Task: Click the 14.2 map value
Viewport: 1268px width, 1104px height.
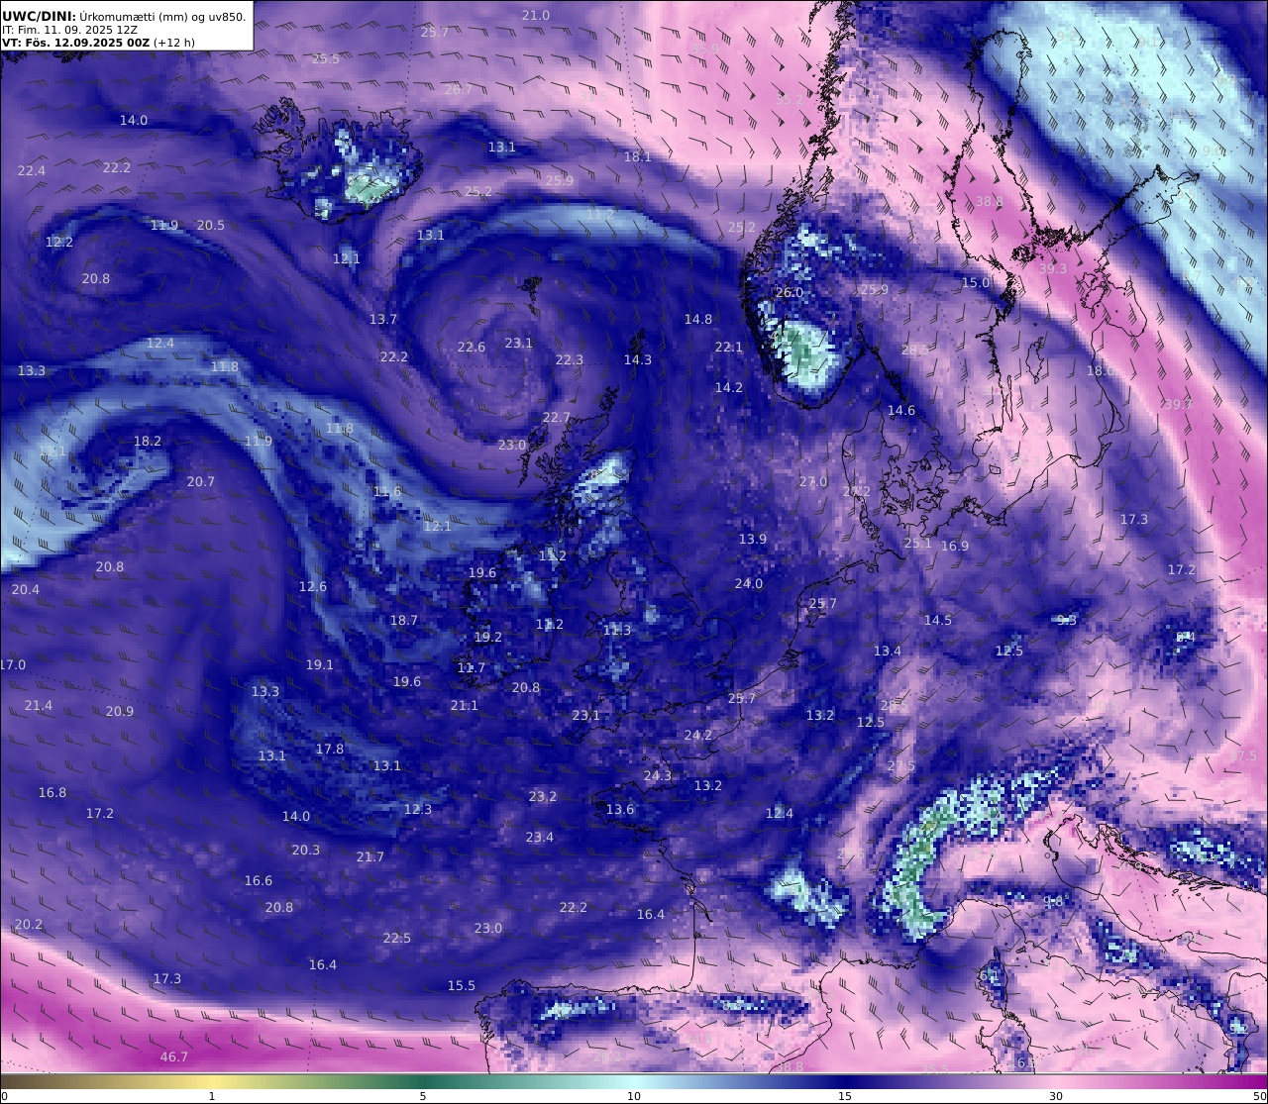Action: coord(729,387)
